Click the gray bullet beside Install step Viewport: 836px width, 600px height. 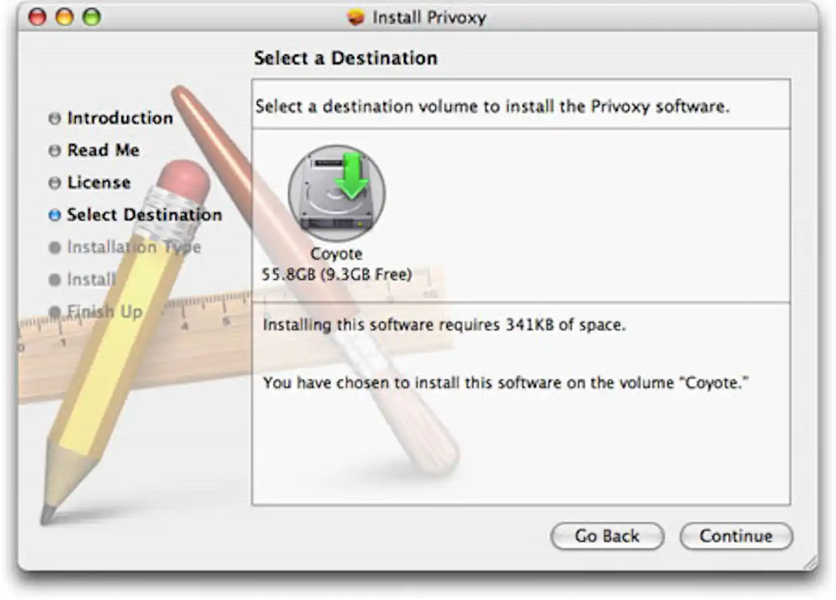(54, 280)
